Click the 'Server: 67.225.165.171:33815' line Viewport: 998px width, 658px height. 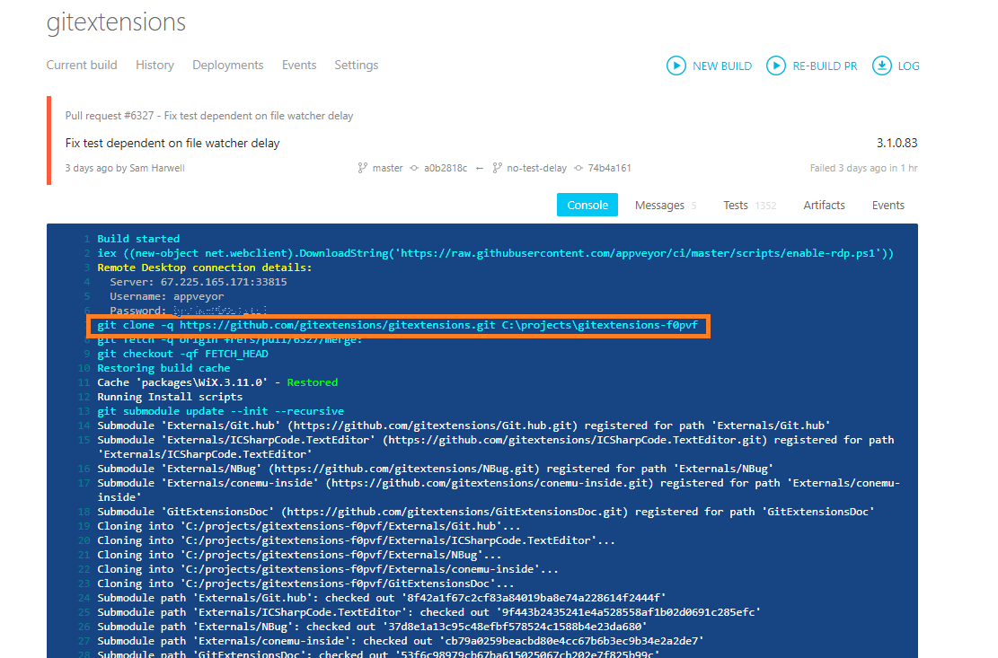click(x=198, y=282)
